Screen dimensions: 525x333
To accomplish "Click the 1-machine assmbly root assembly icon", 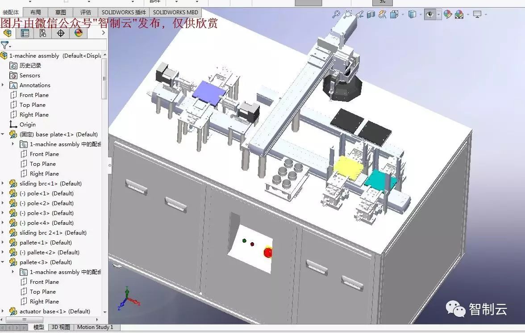I will pos(4,56).
